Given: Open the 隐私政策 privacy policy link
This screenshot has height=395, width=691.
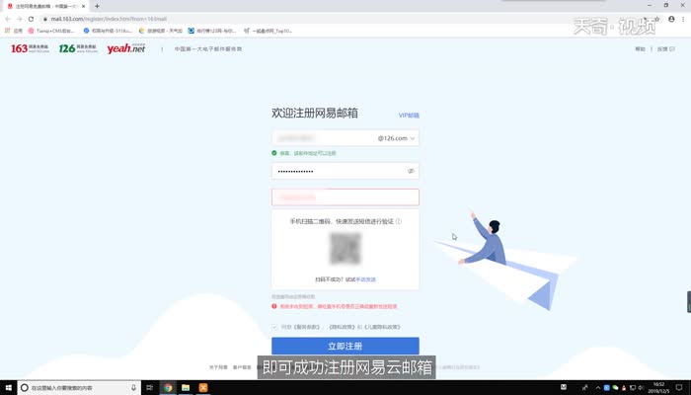Looking at the screenshot, I should click(342, 327).
